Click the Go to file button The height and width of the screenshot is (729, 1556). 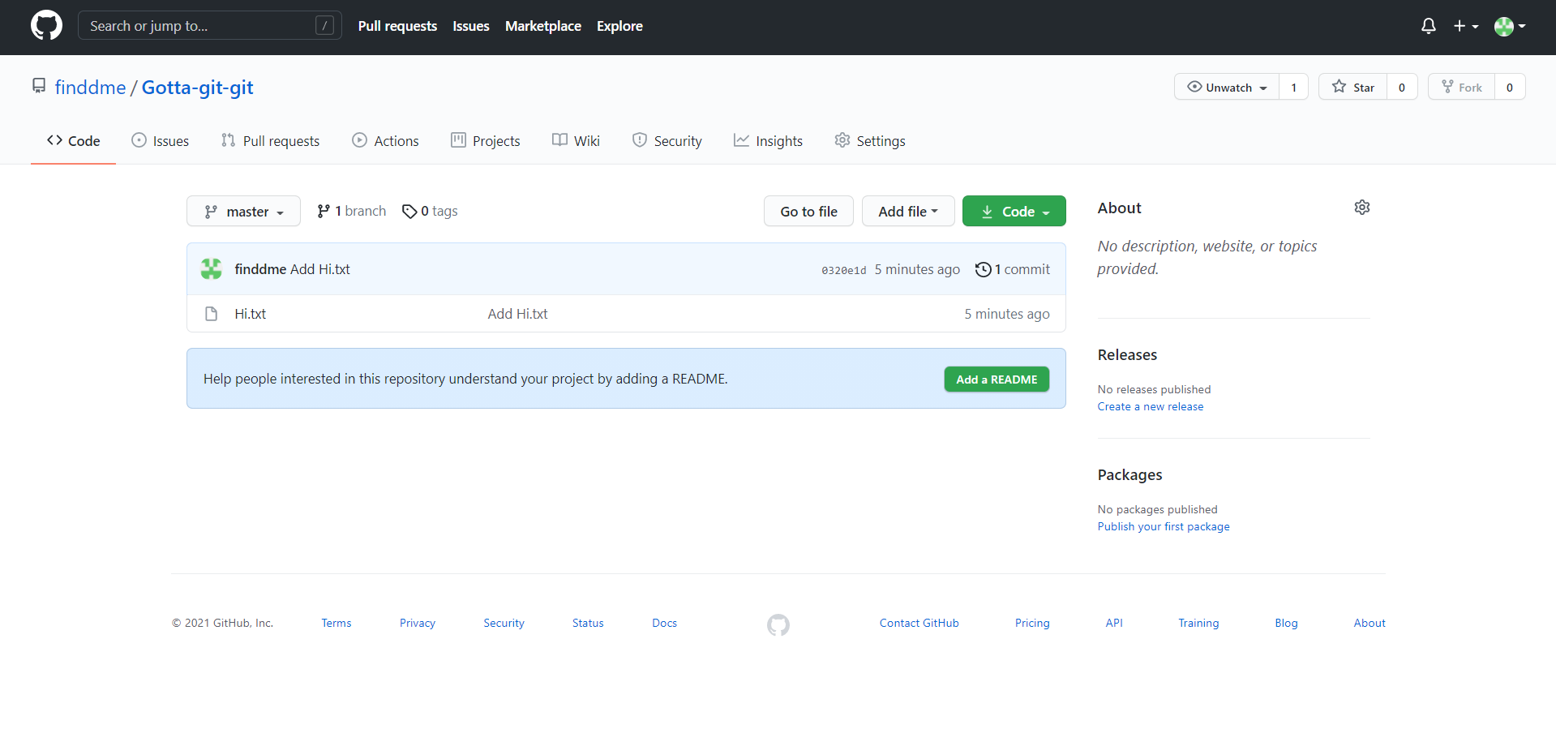[x=808, y=211]
